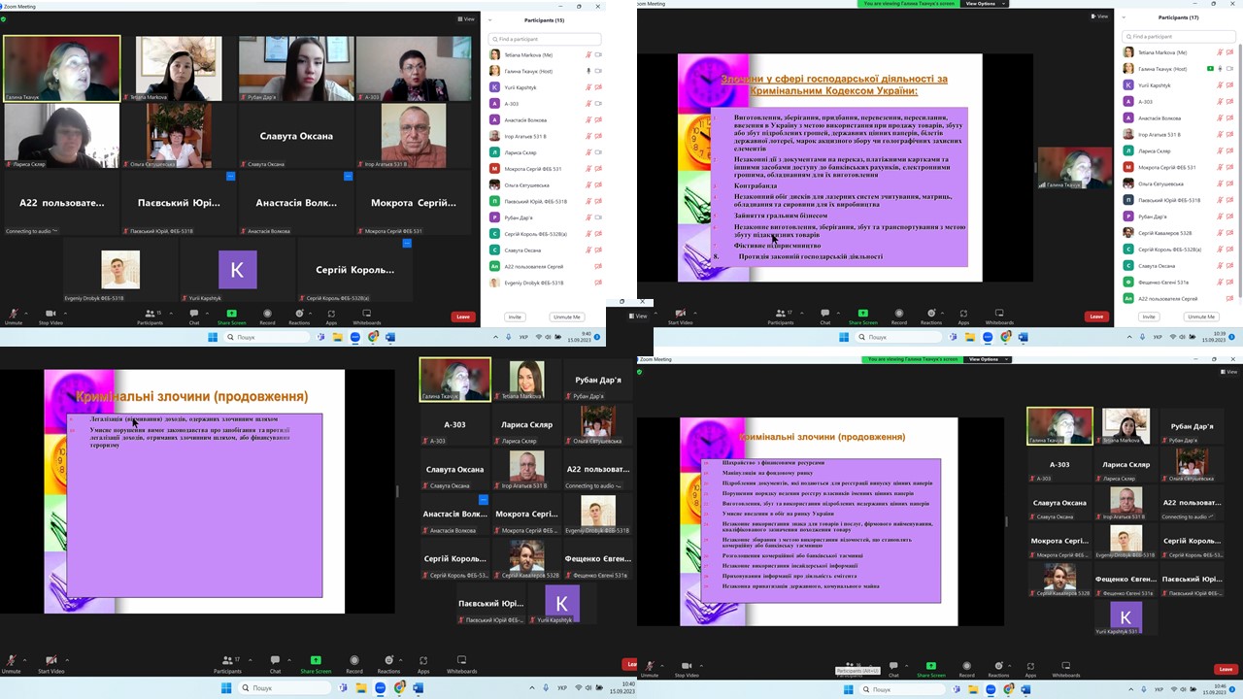Toggle Stop Video in the Шахрайство slide window

coord(687,669)
